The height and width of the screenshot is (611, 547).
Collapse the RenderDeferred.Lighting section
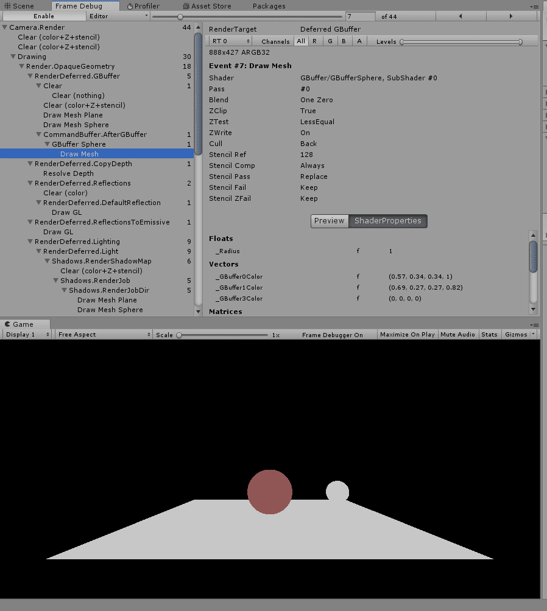click(30, 242)
